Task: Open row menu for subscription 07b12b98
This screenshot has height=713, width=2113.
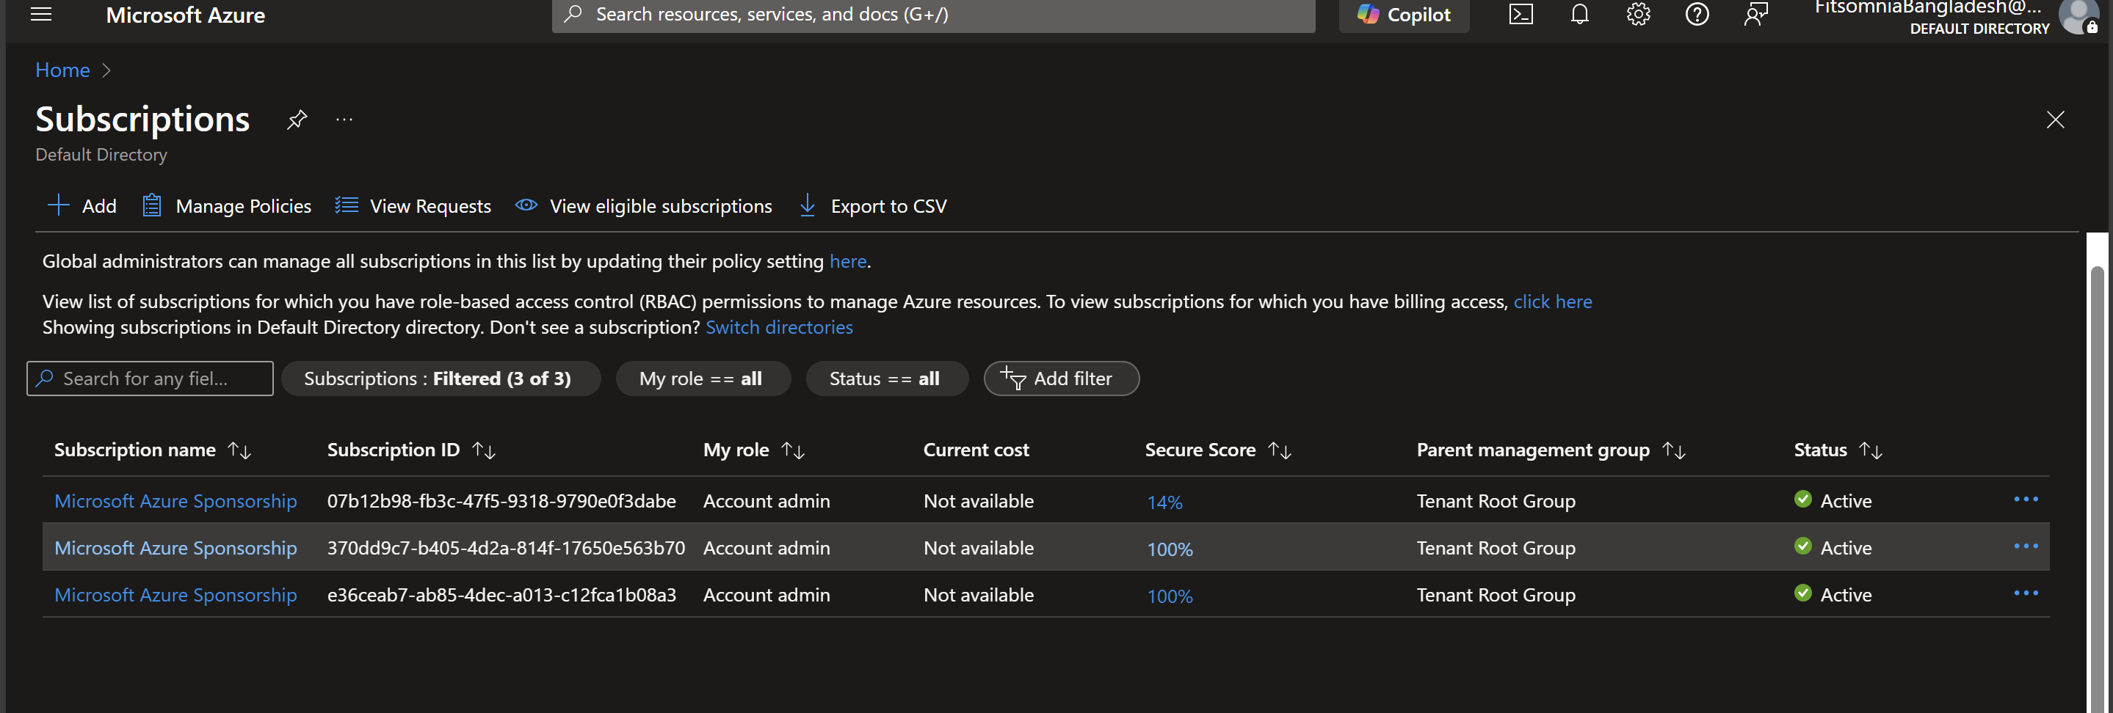Action: click(2025, 499)
